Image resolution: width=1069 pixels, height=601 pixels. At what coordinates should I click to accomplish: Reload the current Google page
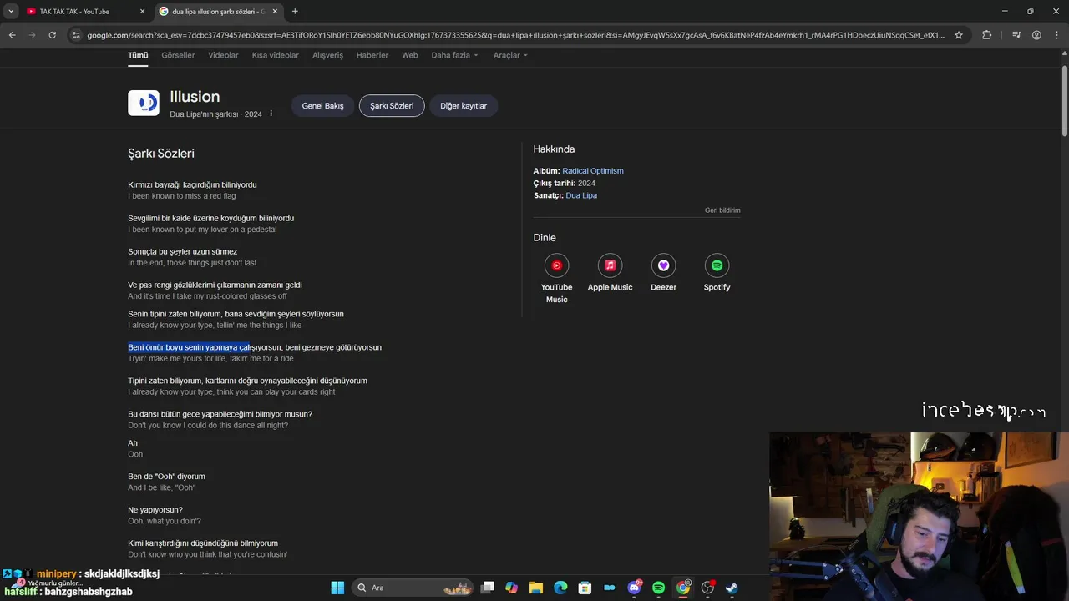pyautogui.click(x=52, y=35)
